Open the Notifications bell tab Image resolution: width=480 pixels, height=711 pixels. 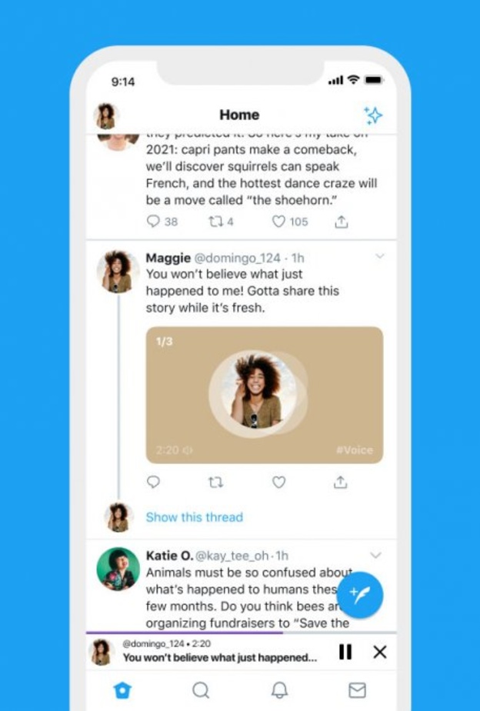pyautogui.click(x=278, y=690)
